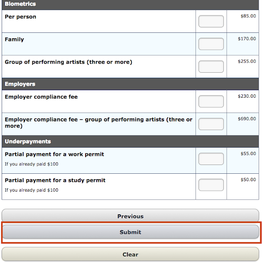Select the performing artists biometrics quantity field
Screen dimensions: 262x266
(211, 66)
